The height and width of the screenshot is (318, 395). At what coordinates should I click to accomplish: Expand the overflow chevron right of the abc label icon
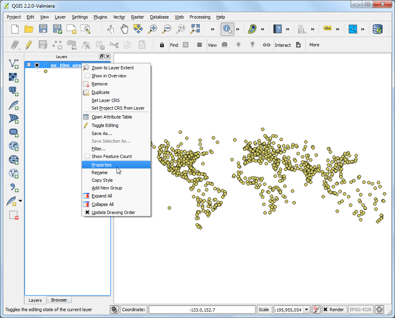pos(338,29)
